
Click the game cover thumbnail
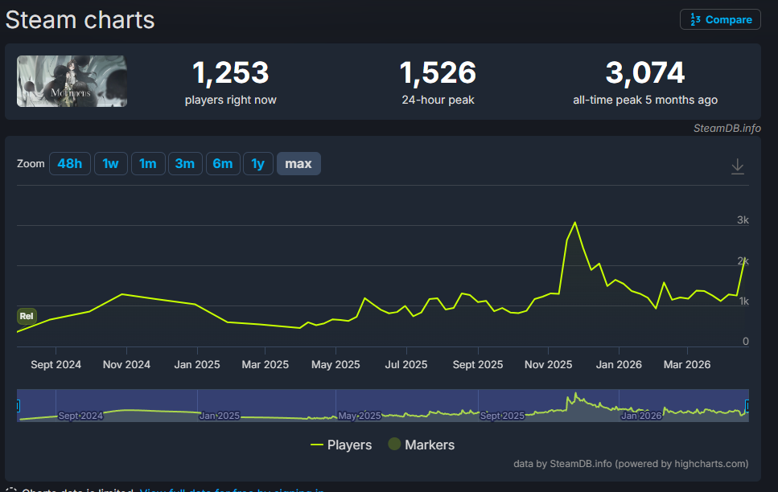[72, 81]
